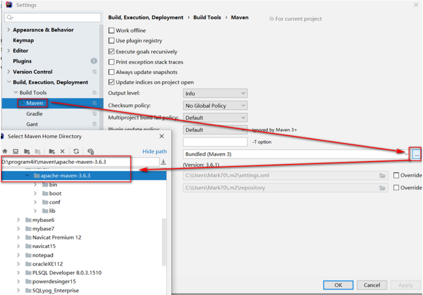423x295 pixels.
Task: Check Always update snapshots
Action: (x=111, y=72)
